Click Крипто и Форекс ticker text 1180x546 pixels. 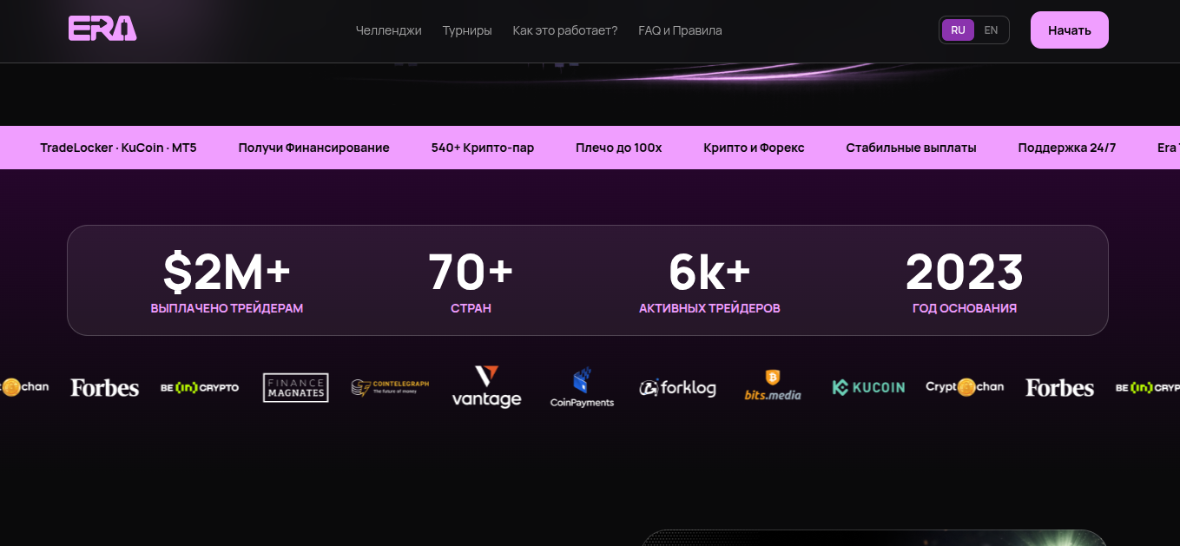(754, 148)
